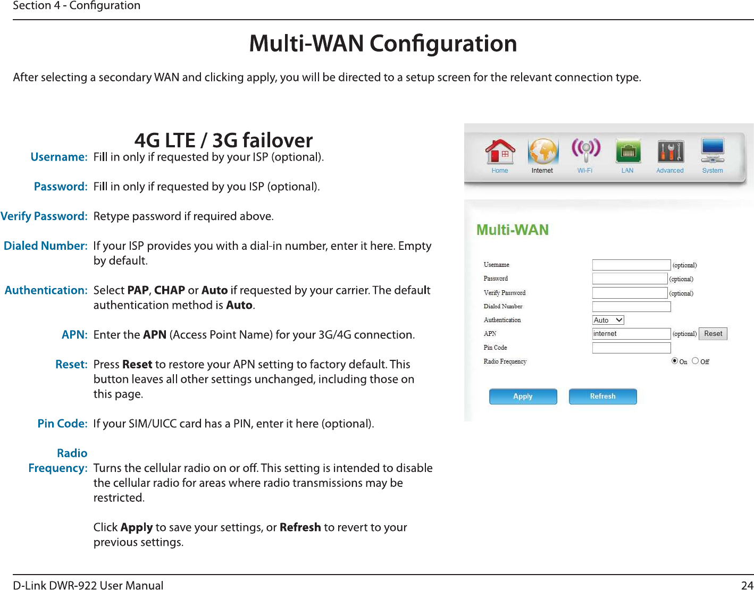Click the Multi-WAN Configuration page title

pyautogui.click(x=383, y=43)
